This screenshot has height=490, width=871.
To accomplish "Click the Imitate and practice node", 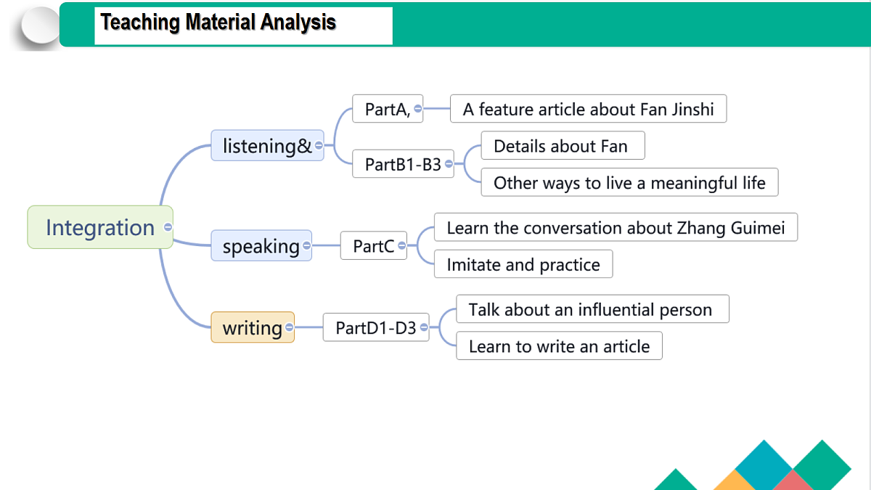I will click(523, 264).
